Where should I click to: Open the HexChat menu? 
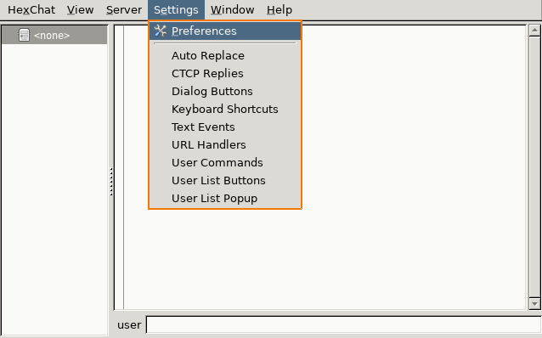[x=31, y=9]
